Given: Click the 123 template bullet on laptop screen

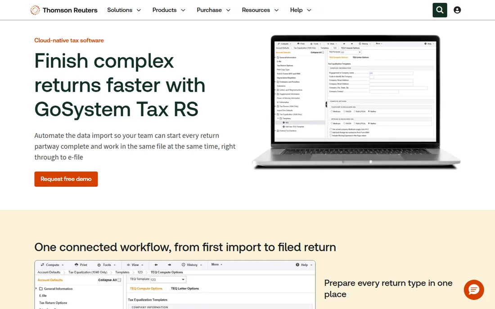Looking at the screenshot, I should (x=284, y=123).
